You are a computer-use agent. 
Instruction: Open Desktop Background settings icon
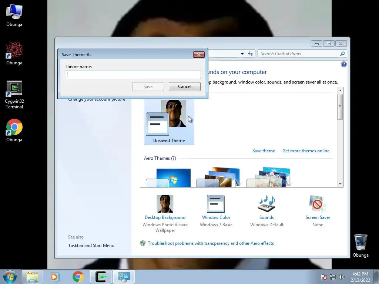click(x=165, y=204)
